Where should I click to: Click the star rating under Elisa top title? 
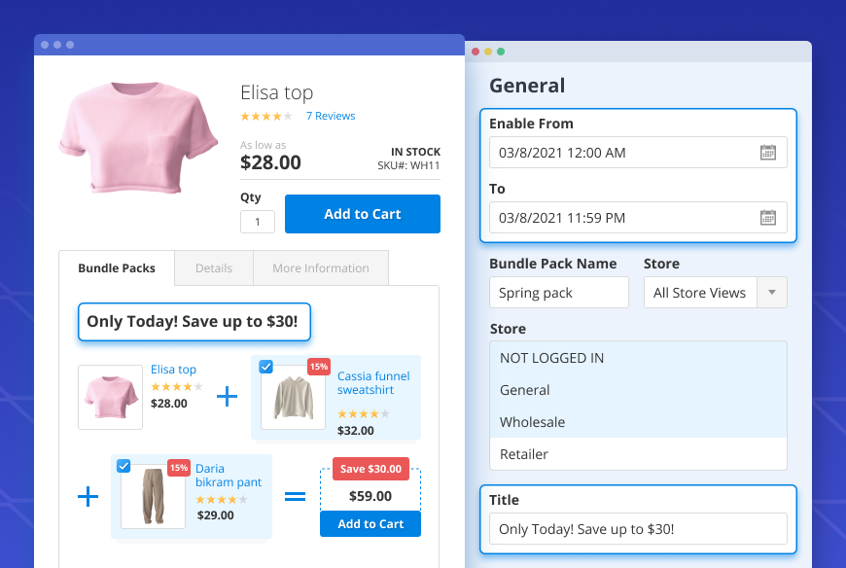pyautogui.click(x=265, y=117)
